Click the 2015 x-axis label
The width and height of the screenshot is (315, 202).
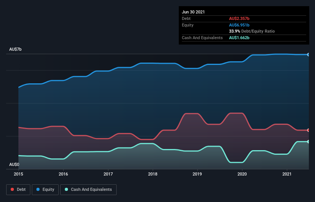18,174
